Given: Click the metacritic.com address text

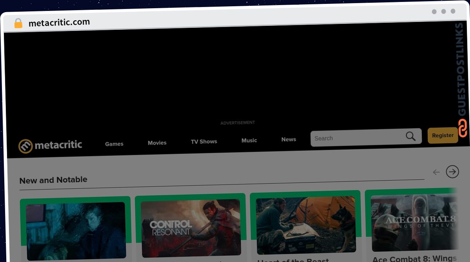Looking at the screenshot, I should pyautogui.click(x=59, y=23).
